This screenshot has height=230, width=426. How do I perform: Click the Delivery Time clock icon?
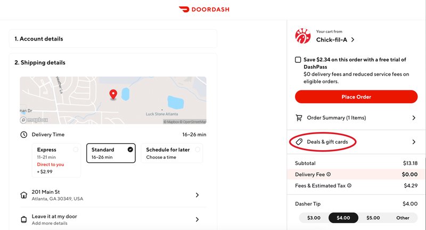coord(24,134)
